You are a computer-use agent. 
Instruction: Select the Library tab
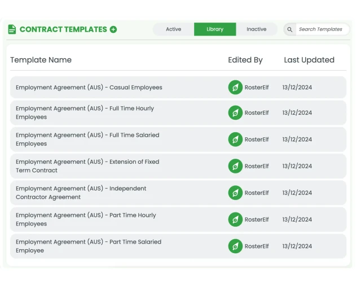click(215, 29)
